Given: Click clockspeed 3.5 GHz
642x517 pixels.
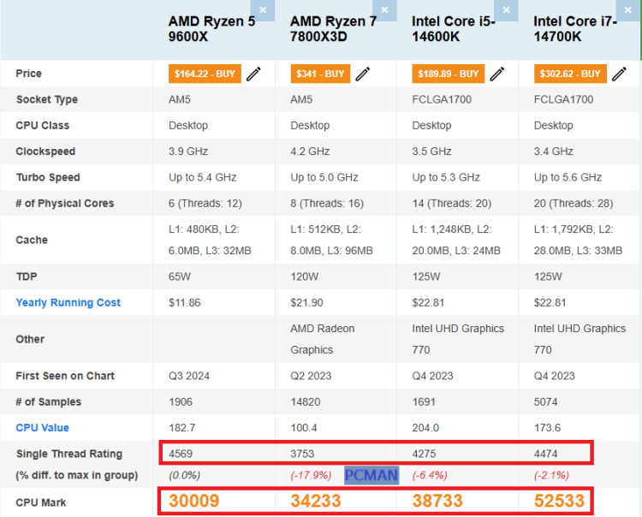Looking at the screenshot, I should pyautogui.click(x=431, y=152).
